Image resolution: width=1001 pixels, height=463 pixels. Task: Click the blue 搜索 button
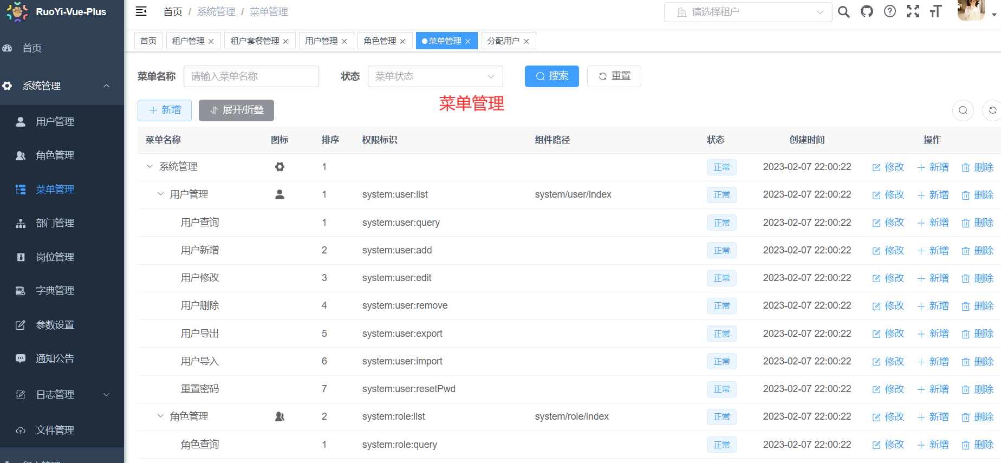[x=552, y=76]
